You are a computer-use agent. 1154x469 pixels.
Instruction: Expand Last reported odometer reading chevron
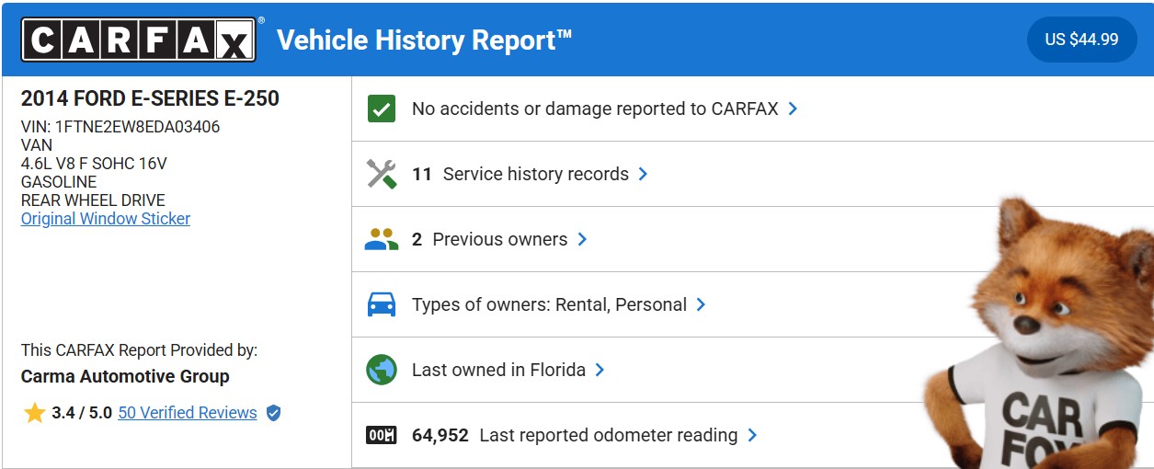pyautogui.click(x=752, y=435)
